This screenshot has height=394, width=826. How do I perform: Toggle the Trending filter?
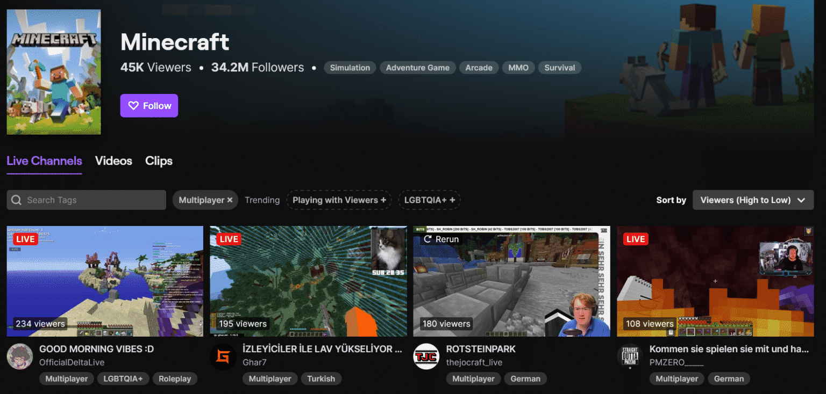point(262,200)
